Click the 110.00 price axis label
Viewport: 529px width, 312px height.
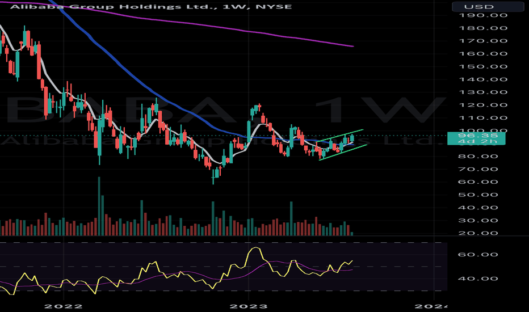pyautogui.click(x=483, y=118)
